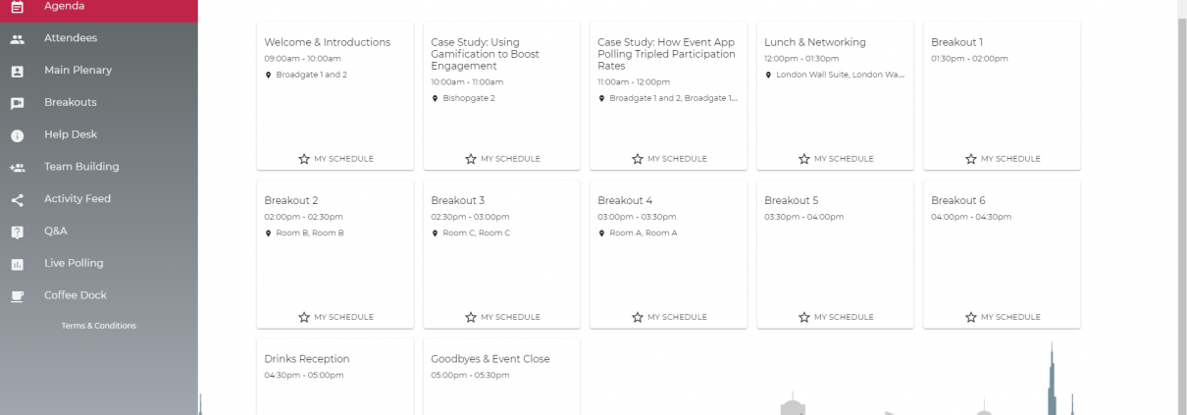The height and width of the screenshot is (415, 1187).
Task: Open the Attendees people icon
Action: [x=17, y=38]
